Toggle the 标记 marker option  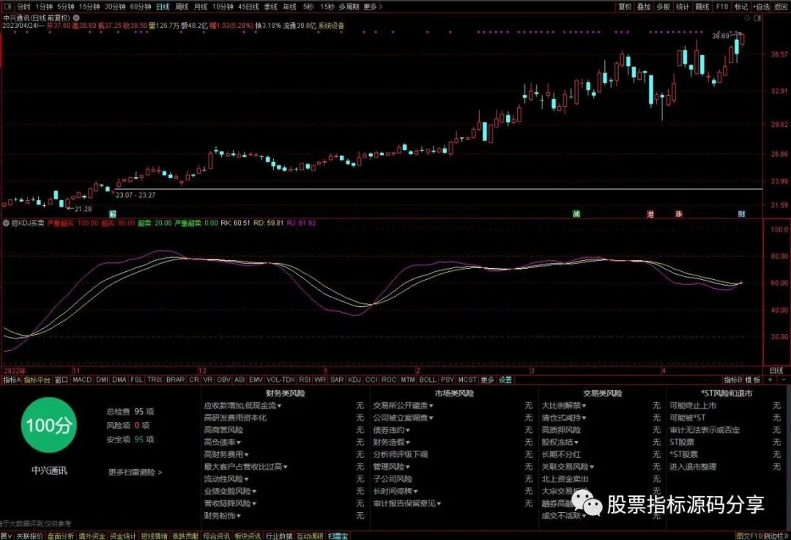click(x=741, y=7)
